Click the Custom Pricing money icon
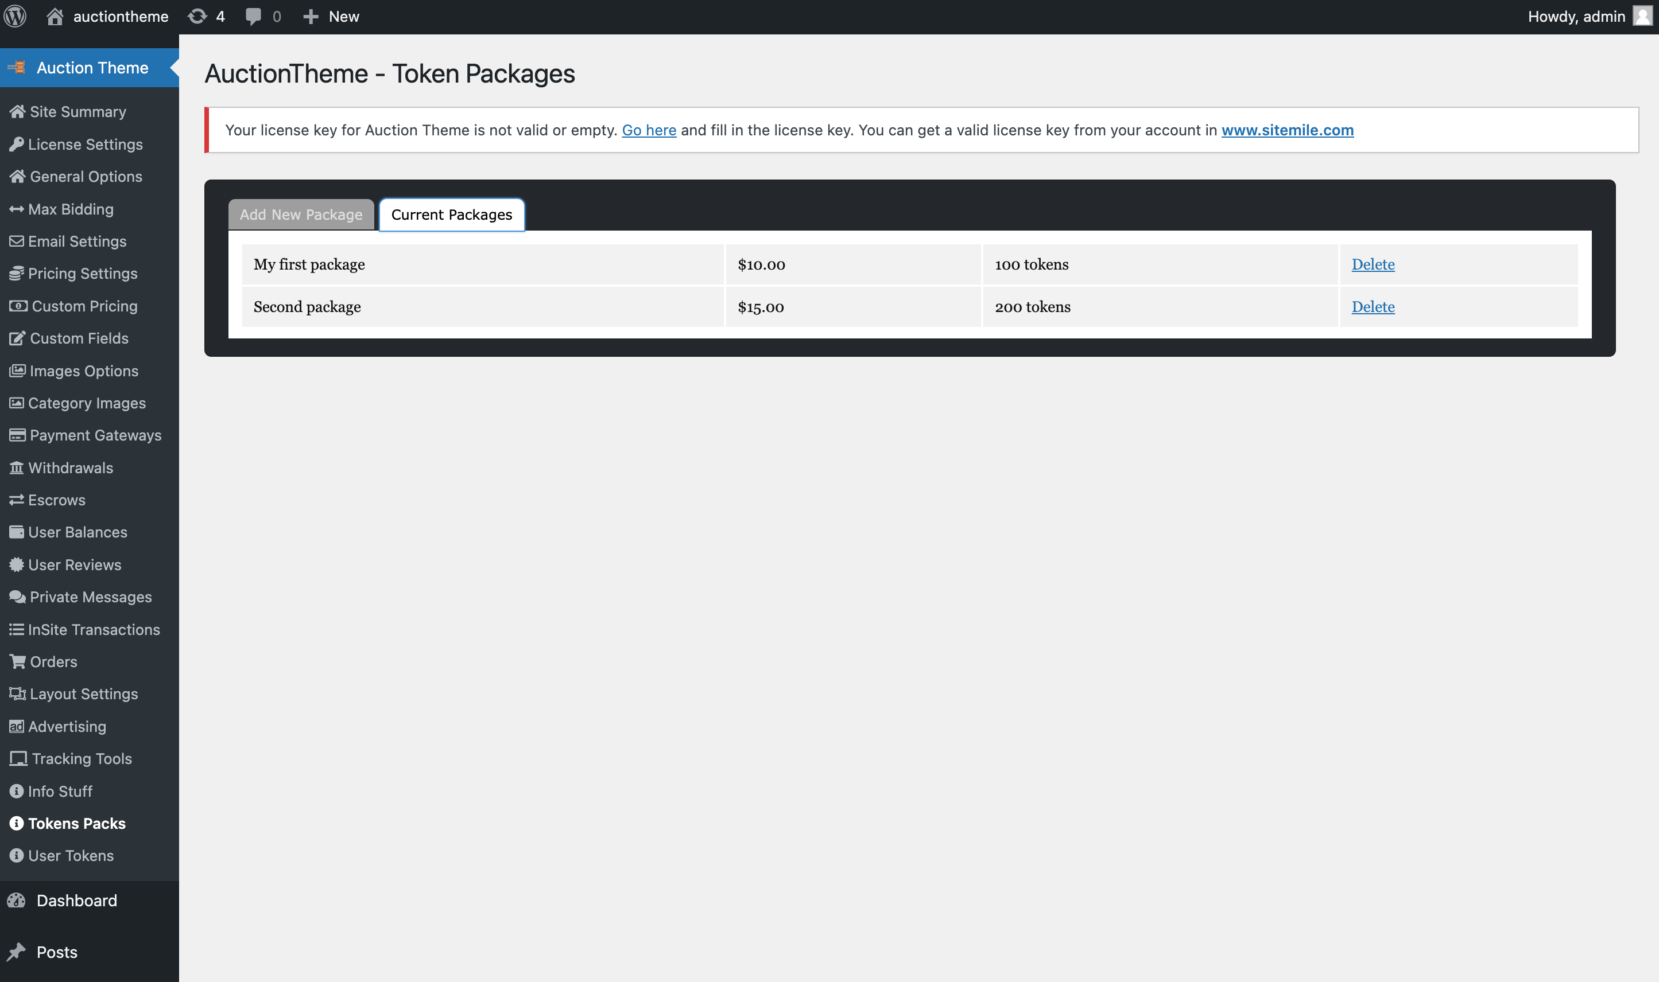This screenshot has width=1659, height=982. click(18, 306)
